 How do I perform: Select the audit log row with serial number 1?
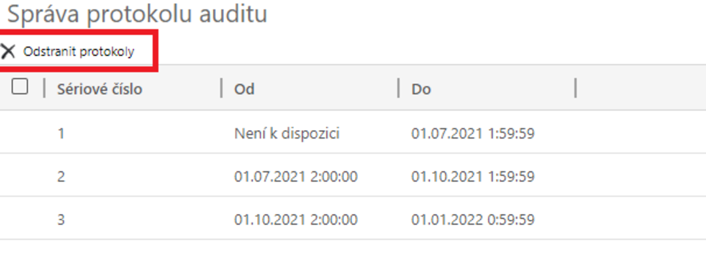point(61,134)
